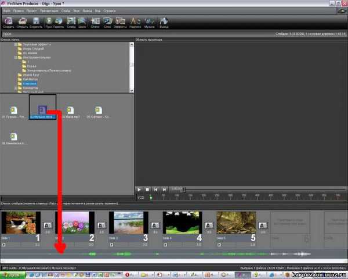The height and width of the screenshot is (279, 348).
Task: Select the Инструментальная folder
Action: [x=37, y=58]
